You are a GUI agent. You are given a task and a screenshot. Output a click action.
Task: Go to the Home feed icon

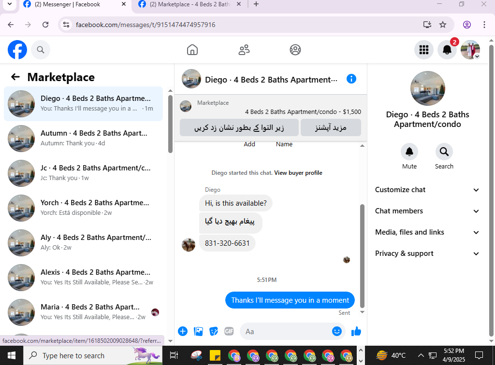tap(192, 50)
